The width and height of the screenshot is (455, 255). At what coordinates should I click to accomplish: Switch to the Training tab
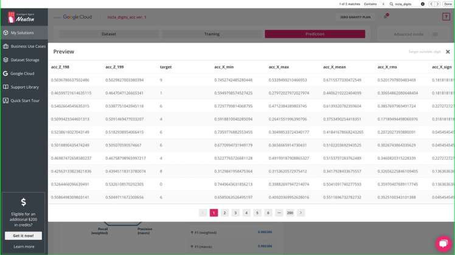click(x=212, y=34)
